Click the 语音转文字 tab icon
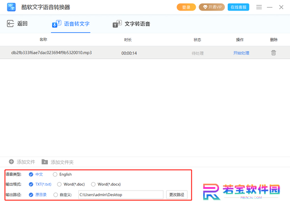 click(x=57, y=24)
